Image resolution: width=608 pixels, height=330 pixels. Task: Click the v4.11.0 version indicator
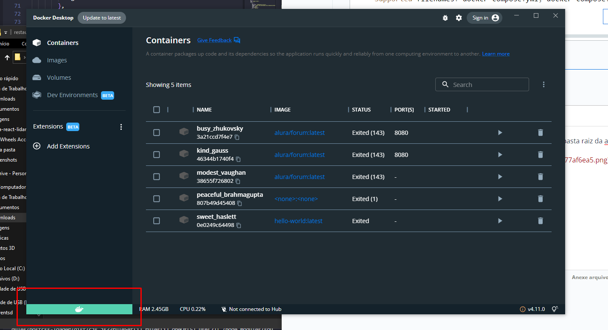[x=532, y=309]
